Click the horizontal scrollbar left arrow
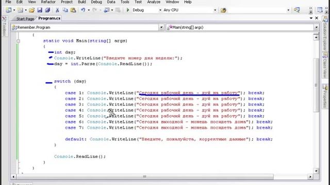330x185 pixels. (13, 177)
